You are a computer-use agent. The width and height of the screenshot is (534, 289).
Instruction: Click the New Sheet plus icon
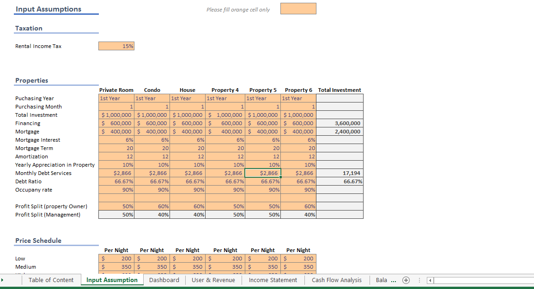406,280
